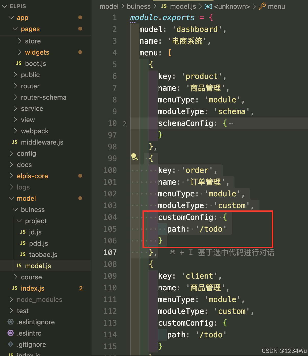The image size is (308, 356).
Task: Click module.exports on line 1
Action: 162,18
